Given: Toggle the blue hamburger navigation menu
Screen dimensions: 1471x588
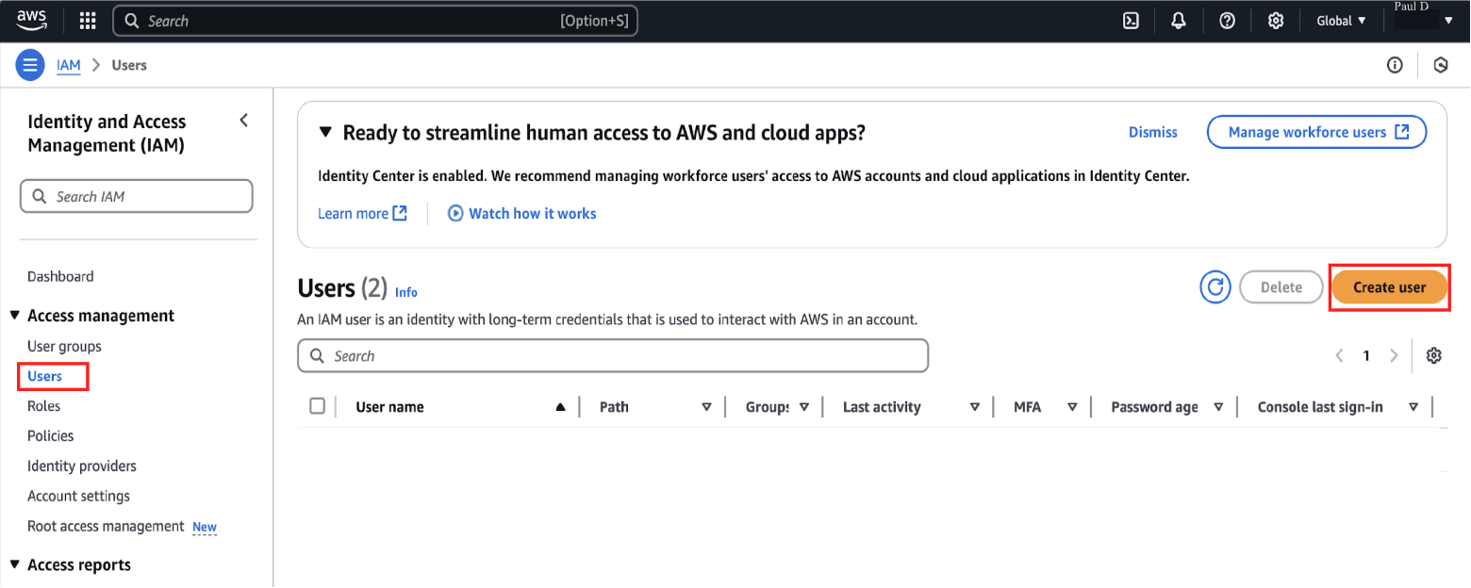Looking at the screenshot, I should [x=30, y=65].
